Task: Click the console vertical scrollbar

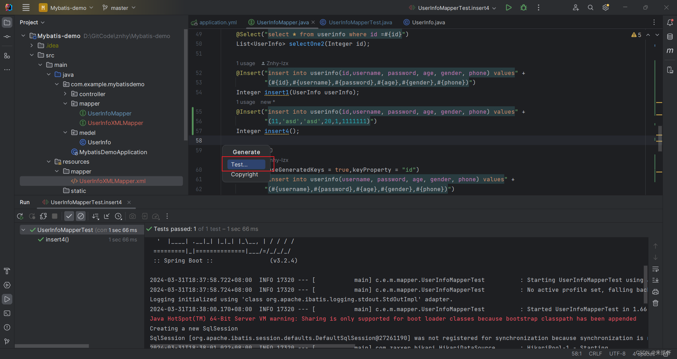Action: tap(646, 284)
